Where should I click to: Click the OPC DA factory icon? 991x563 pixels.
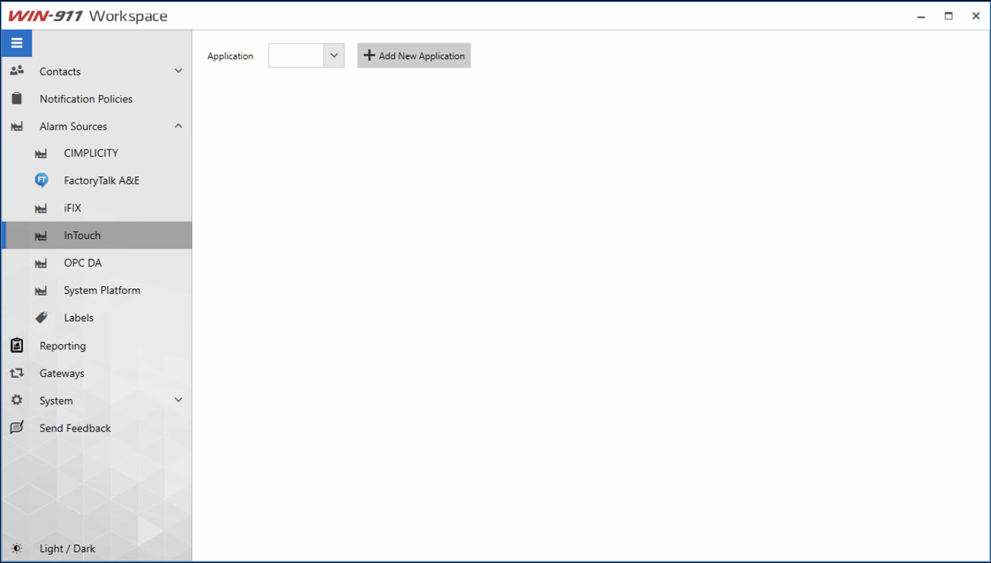pos(41,263)
